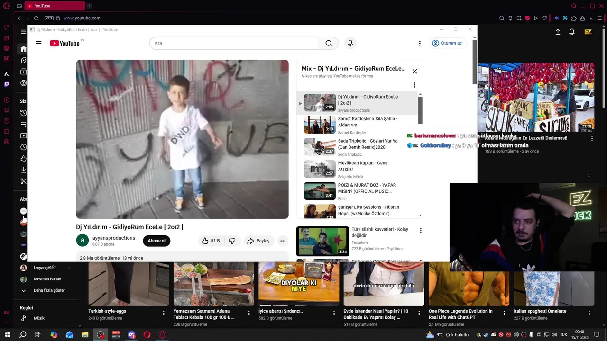Image resolution: width=607 pixels, height=341 pixels.
Task: Click the Abone ol subscribe button
Action: click(x=156, y=241)
